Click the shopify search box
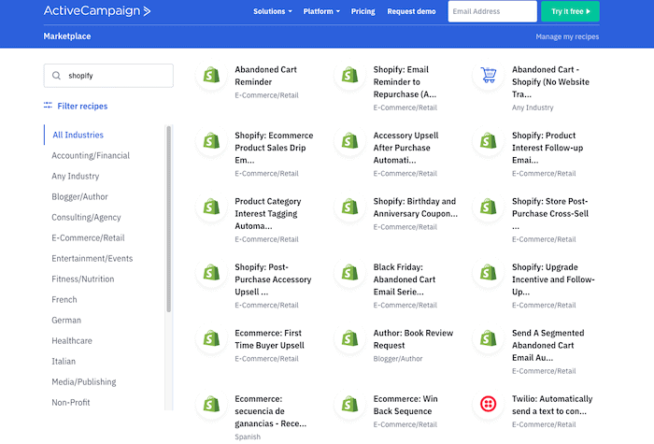Image resolution: width=654 pixels, height=444 pixels. [x=108, y=76]
